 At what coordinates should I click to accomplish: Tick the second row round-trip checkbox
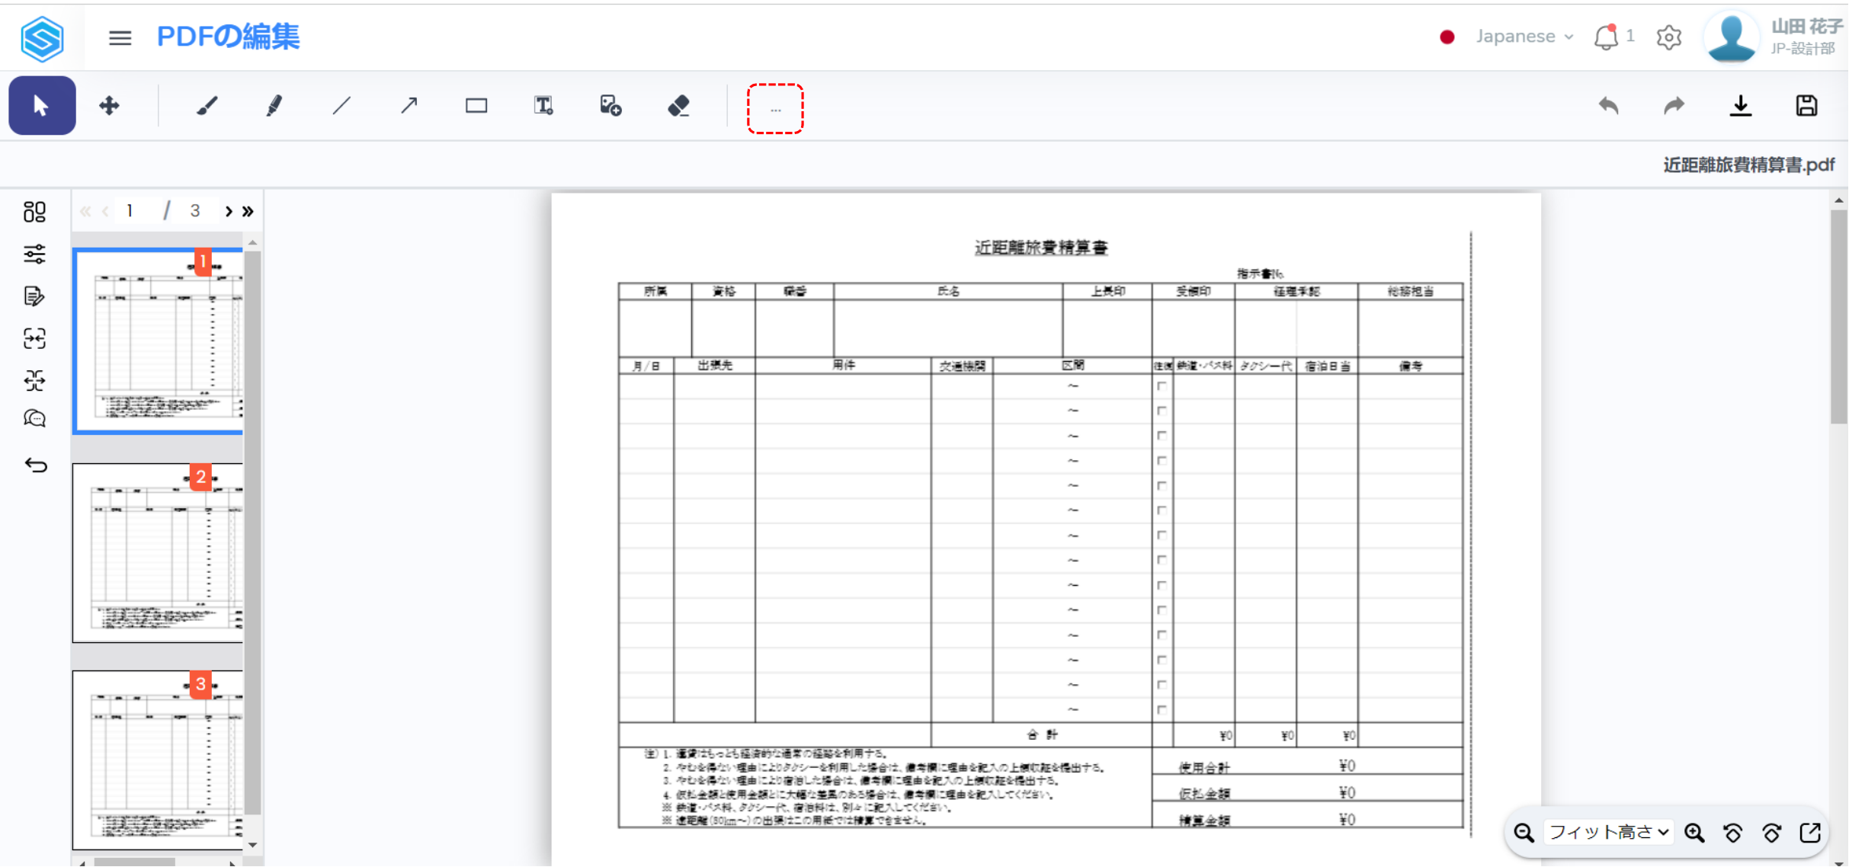click(x=1162, y=411)
